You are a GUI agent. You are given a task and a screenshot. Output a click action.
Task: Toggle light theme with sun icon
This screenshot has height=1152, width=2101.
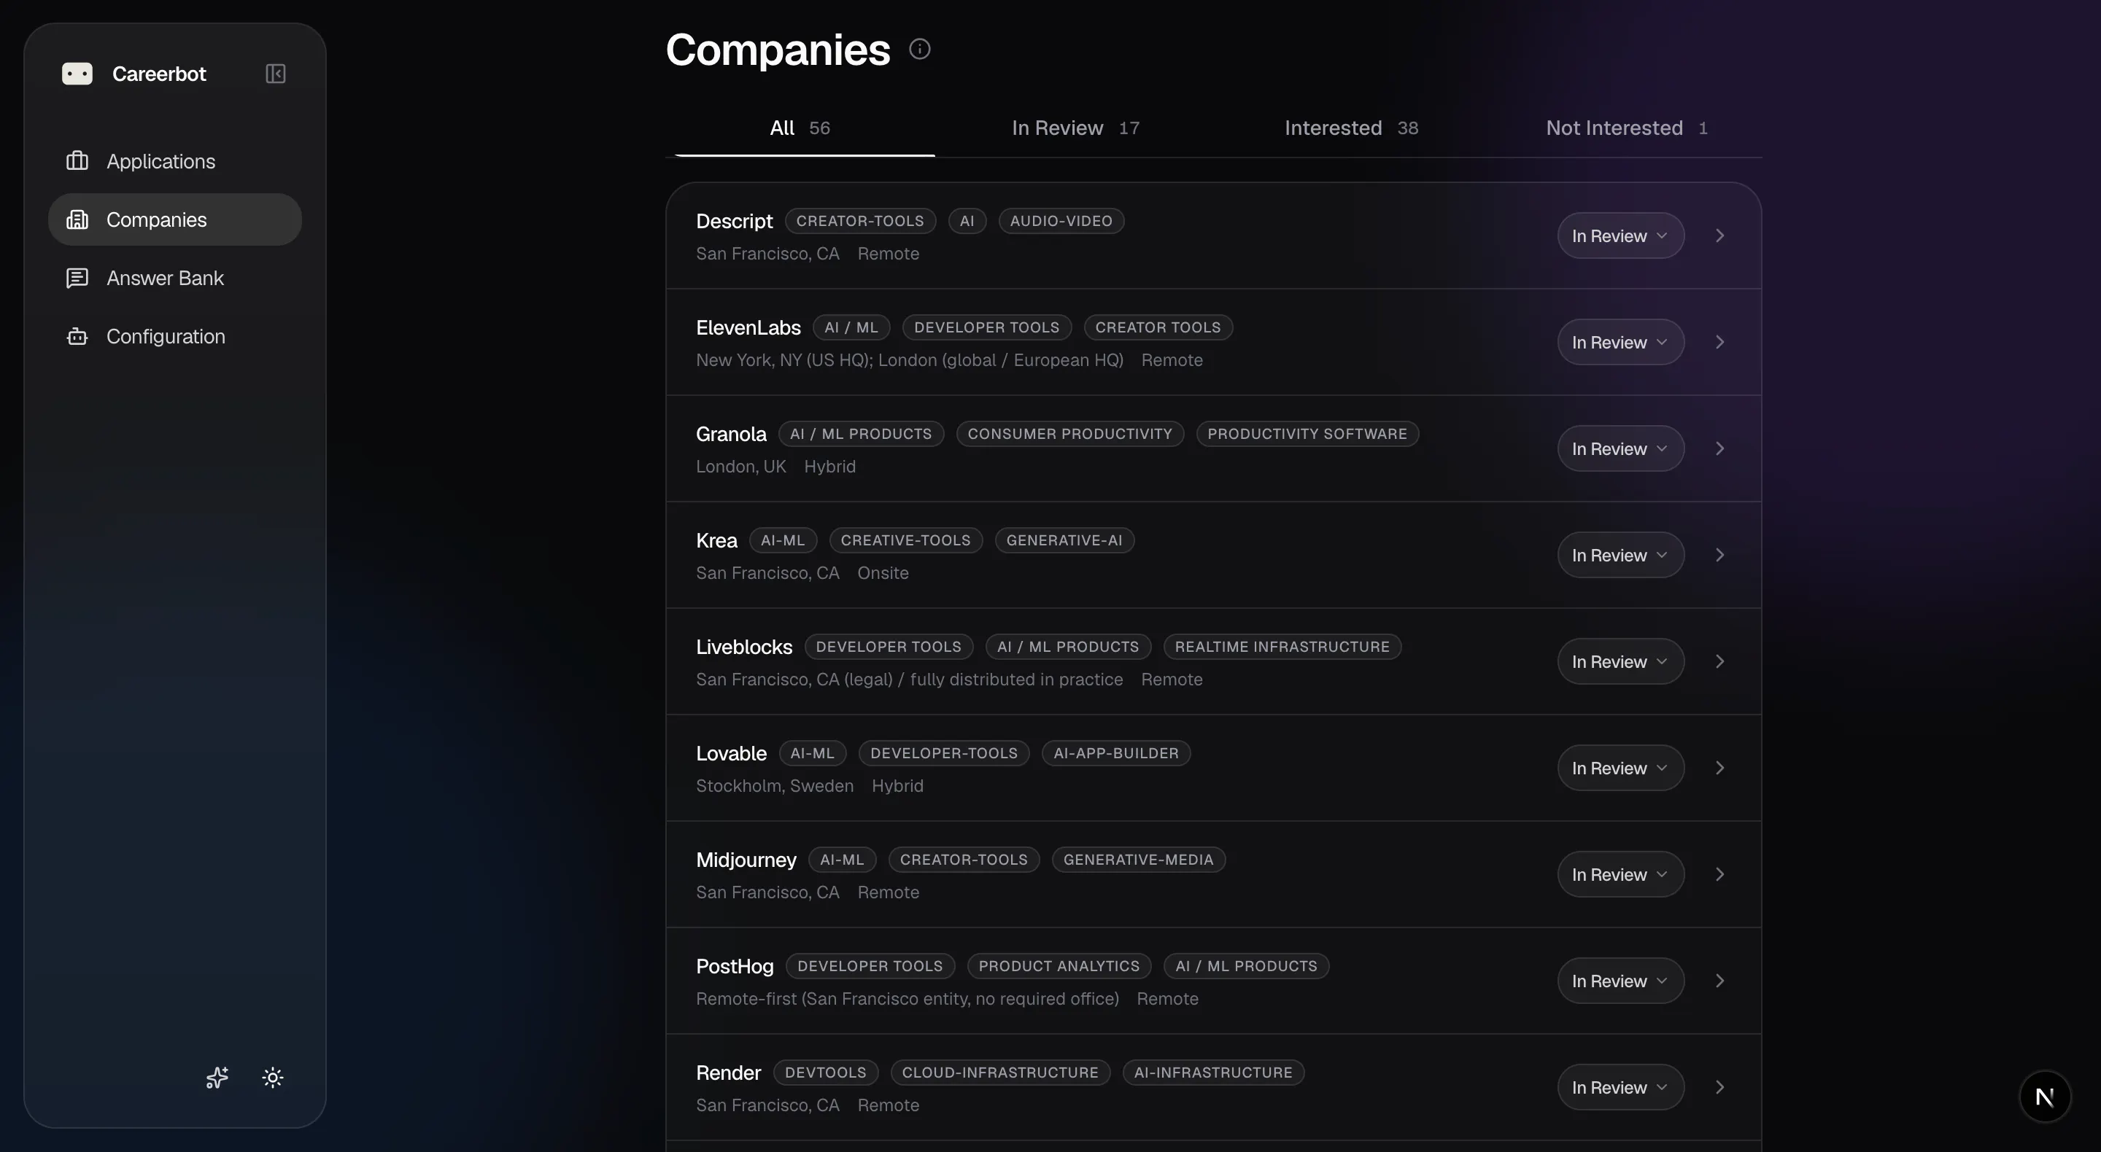274,1078
